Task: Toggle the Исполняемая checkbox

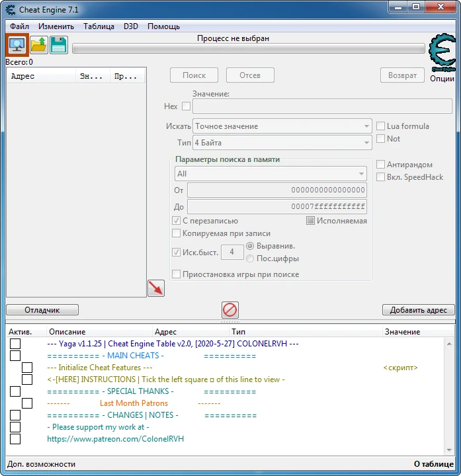Action: 310,221
